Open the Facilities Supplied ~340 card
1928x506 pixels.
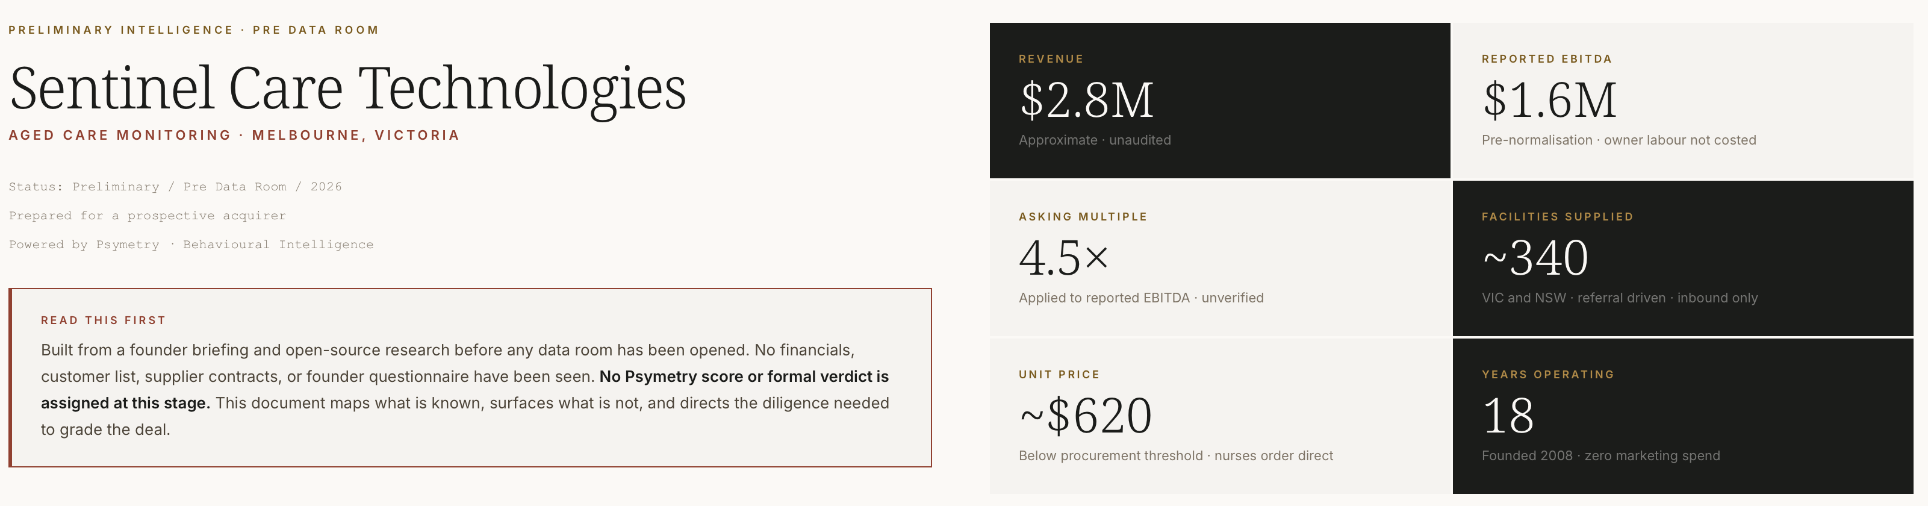click(x=1684, y=258)
